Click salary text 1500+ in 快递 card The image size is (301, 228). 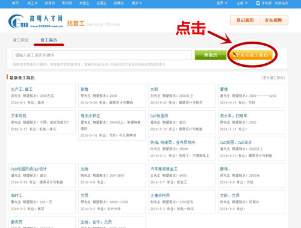pos(184,149)
